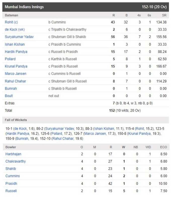The height and width of the screenshot is (200, 171).
Task: Open Prasidh bowler link
Action: (x=11, y=184)
